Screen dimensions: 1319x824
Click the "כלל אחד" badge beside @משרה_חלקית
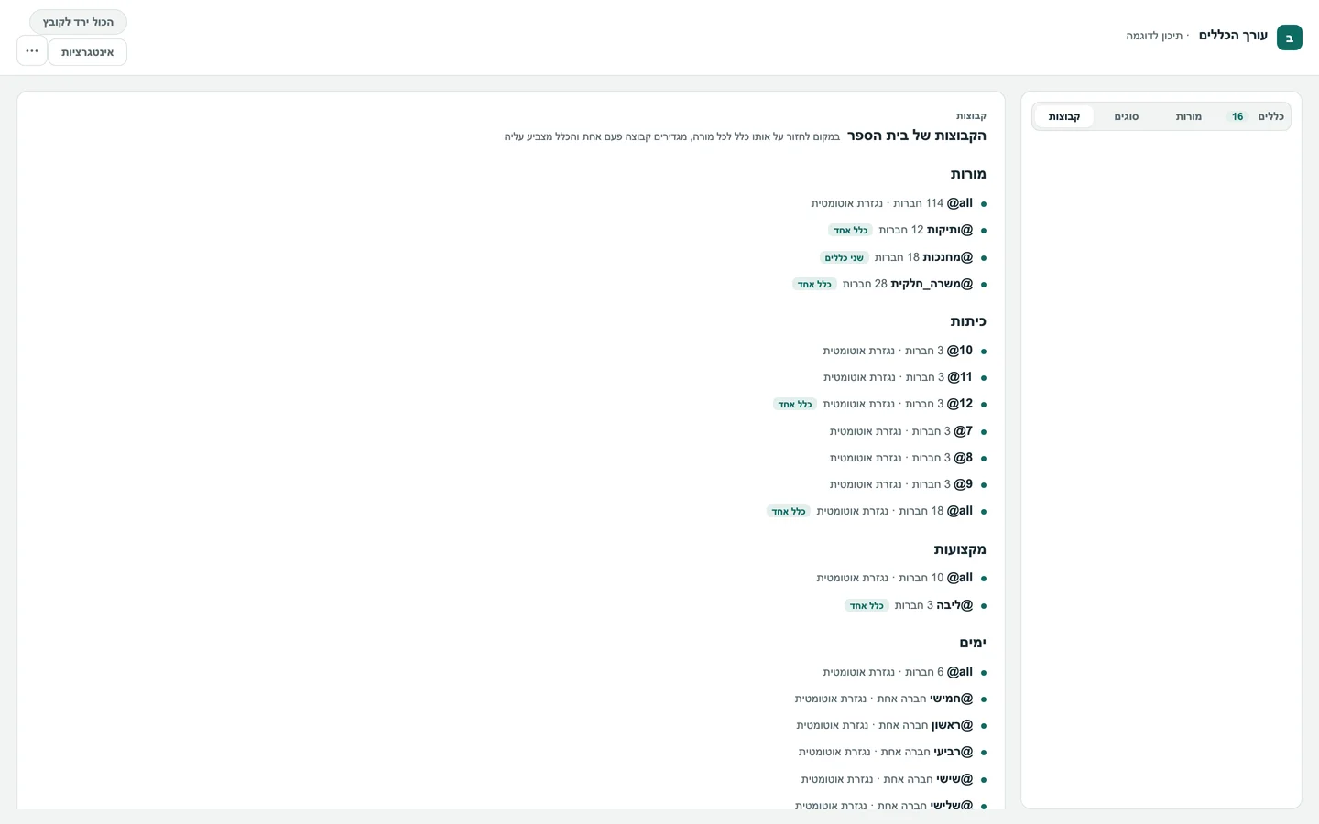coord(814,285)
